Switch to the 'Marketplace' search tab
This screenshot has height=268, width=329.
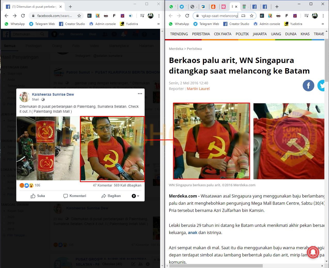[119, 46]
